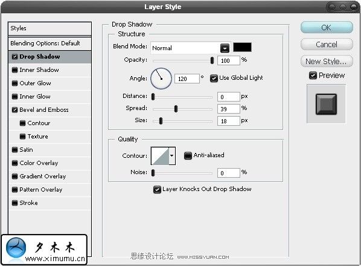Enable the Inner Shadow checkbox

click(x=14, y=70)
